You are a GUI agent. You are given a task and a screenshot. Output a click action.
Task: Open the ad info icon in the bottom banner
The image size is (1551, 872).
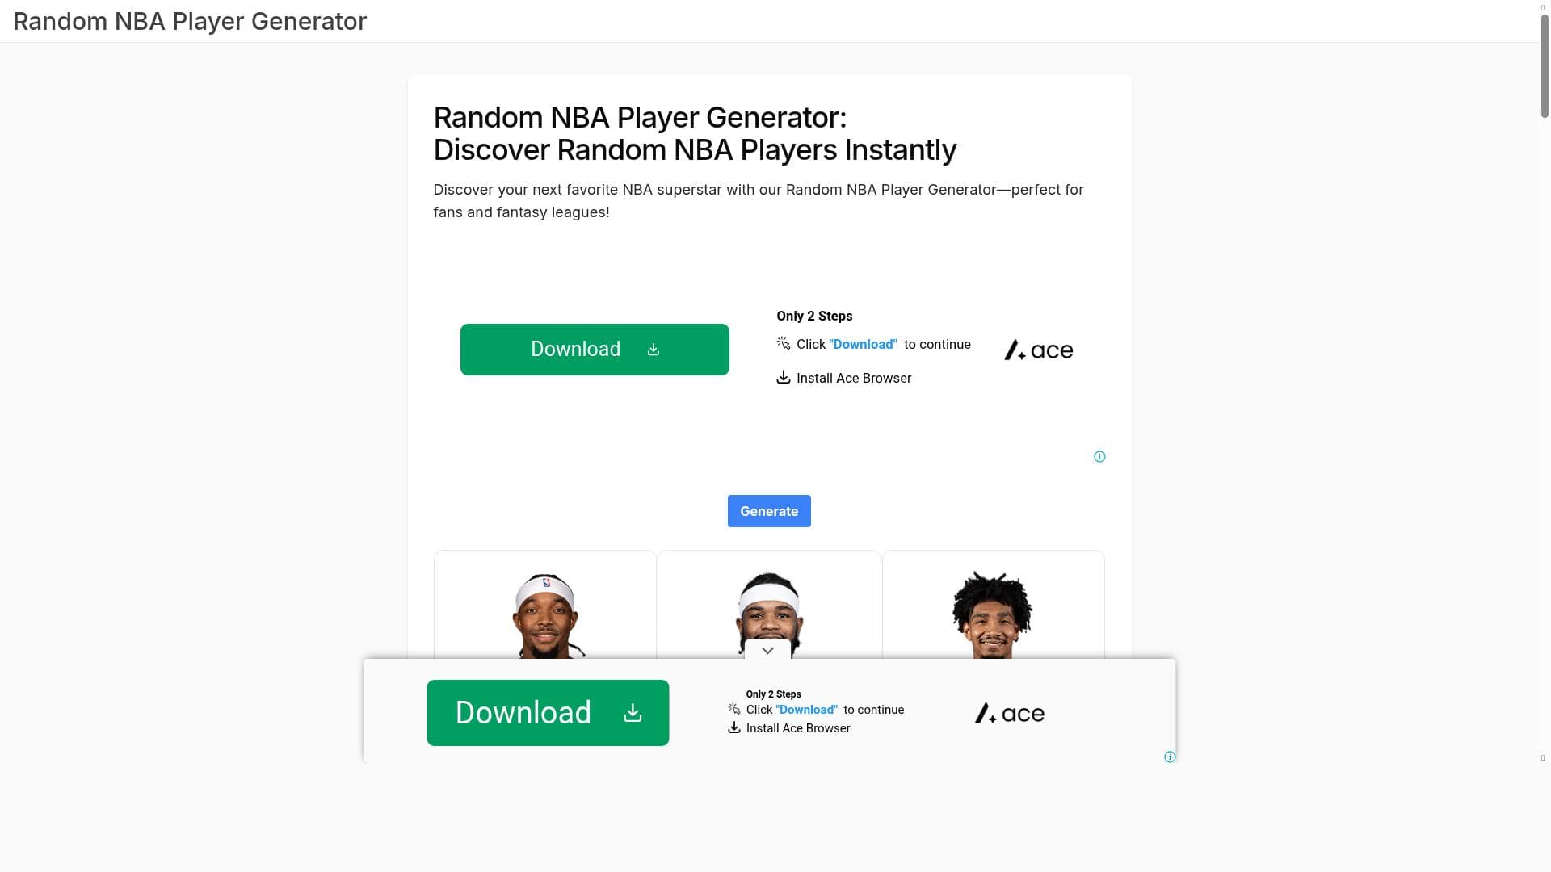(x=1170, y=757)
